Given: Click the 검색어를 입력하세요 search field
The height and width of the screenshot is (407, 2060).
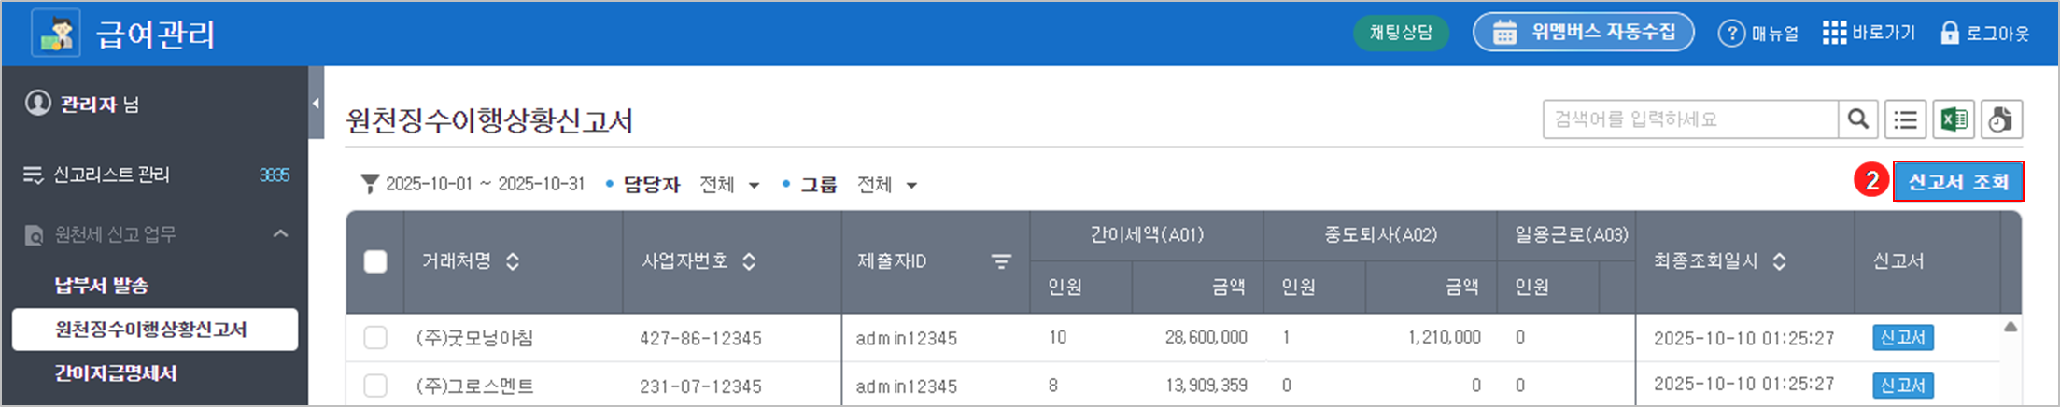Looking at the screenshot, I should click(x=1690, y=119).
